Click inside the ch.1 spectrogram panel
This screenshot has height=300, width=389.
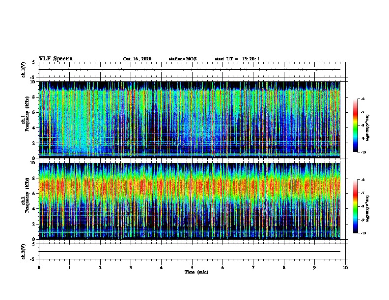coord(190,120)
